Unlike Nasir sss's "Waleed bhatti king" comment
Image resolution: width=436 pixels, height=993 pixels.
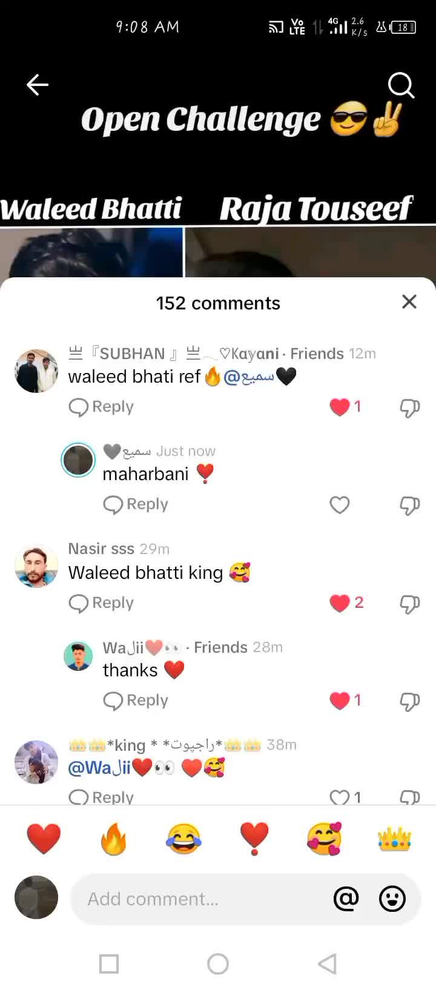coord(340,603)
